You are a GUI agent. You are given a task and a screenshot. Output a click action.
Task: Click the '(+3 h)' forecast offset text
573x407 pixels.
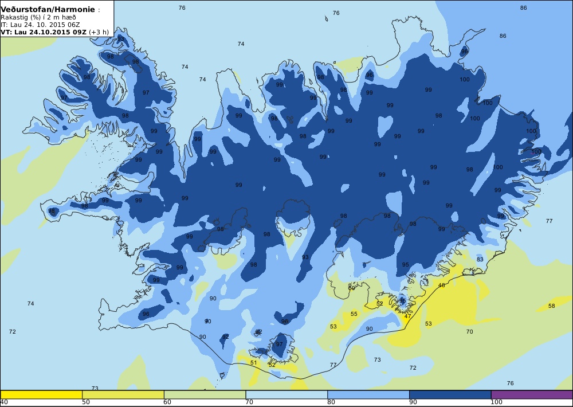(99, 32)
